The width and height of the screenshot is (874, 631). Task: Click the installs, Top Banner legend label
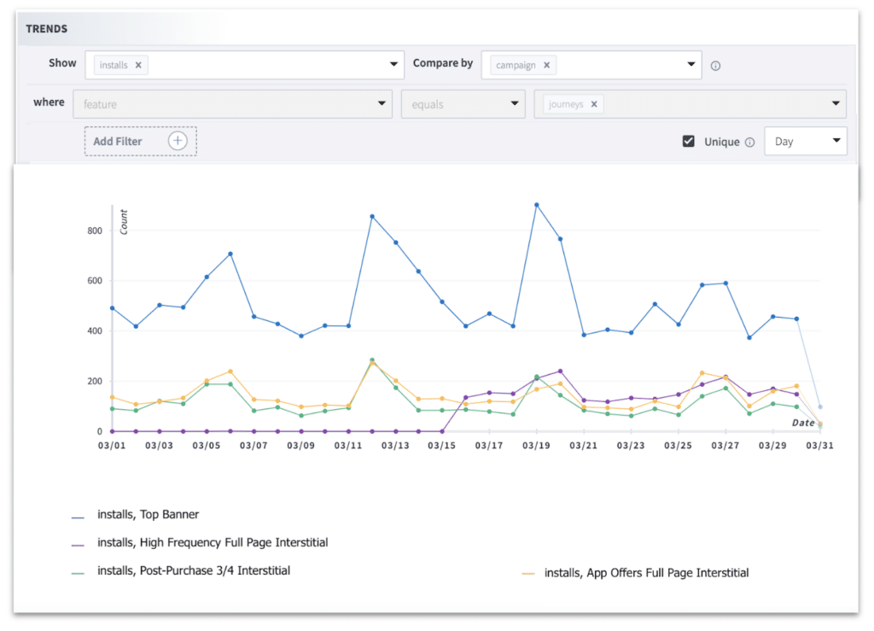(147, 514)
